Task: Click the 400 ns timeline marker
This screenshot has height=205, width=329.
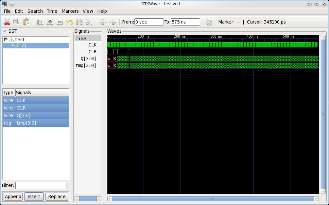Action: click(252, 36)
